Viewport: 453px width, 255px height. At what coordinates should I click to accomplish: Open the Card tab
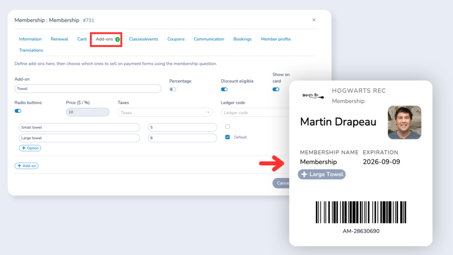pyautogui.click(x=82, y=39)
